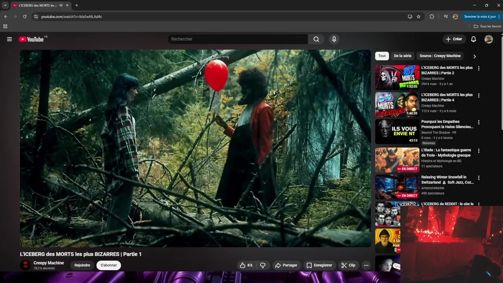Open the media control icon in toolbar
This screenshot has width=503, height=283.
coord(446,17)
